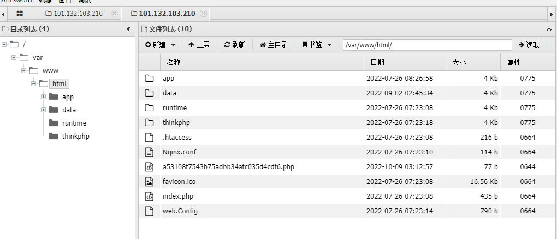Click Nginx.conf text file icon
The width and height of the screenshot is (557, 239).
pos(149,152)
